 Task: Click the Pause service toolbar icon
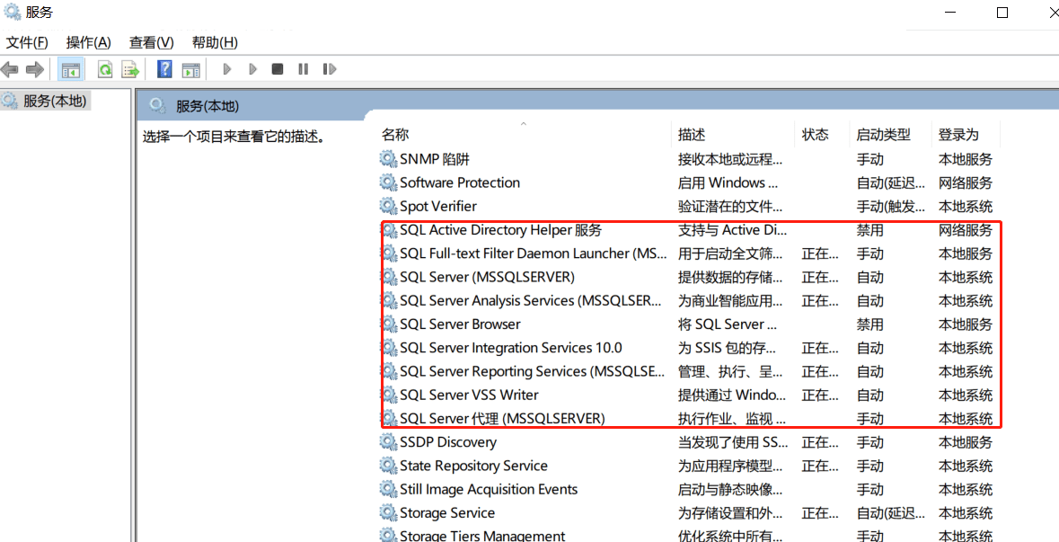304,69
